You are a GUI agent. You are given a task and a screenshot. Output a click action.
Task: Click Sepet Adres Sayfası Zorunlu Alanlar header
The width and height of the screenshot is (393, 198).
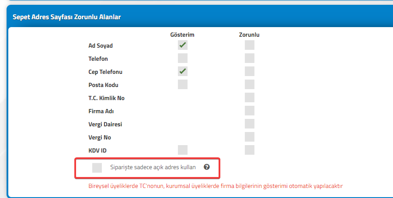coord(67,17)
